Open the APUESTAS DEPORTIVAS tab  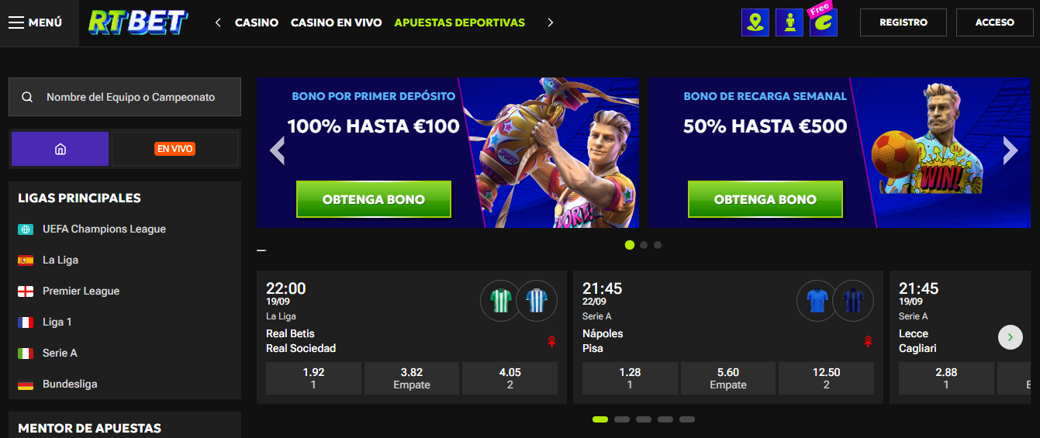pyautogui.click(x=460, y=22)
